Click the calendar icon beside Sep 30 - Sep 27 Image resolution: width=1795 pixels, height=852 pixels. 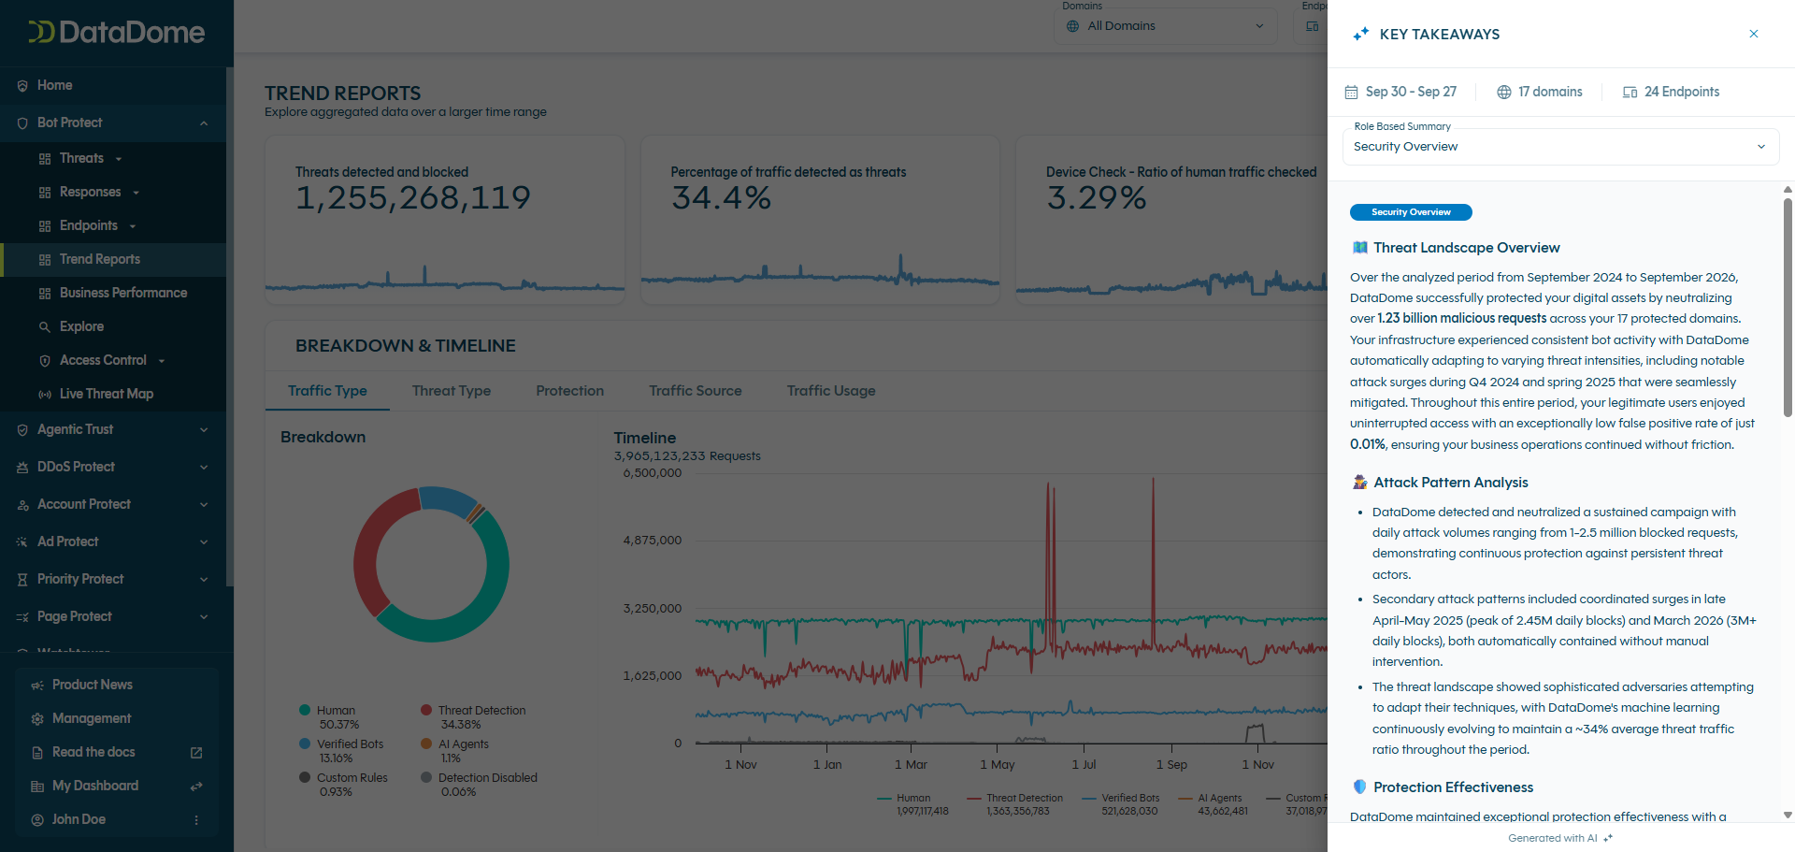pos(1351,92)
